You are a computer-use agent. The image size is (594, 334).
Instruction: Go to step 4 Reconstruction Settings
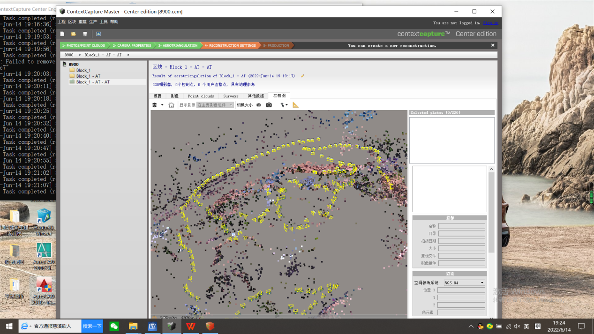230,45
